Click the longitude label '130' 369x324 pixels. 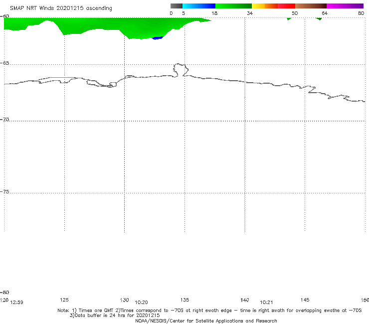coord(124,300)
